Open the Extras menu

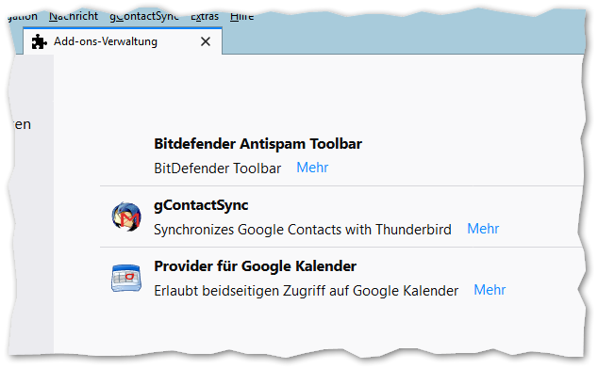tap(205, 16)
